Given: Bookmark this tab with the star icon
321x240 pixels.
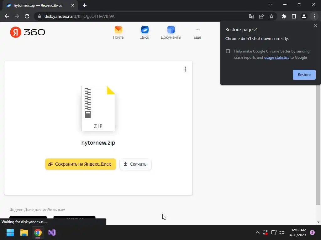Looking at the screenshot, I should coord(271,16).
